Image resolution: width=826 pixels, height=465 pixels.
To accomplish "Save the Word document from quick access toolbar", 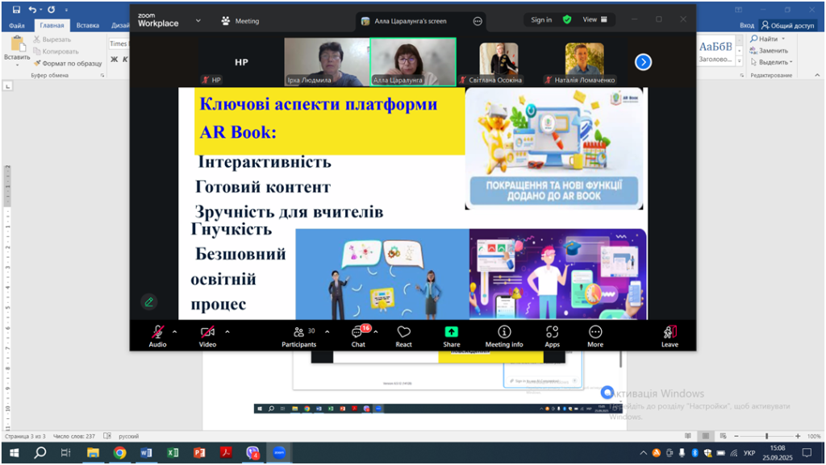I will click(x=16, y=10).
